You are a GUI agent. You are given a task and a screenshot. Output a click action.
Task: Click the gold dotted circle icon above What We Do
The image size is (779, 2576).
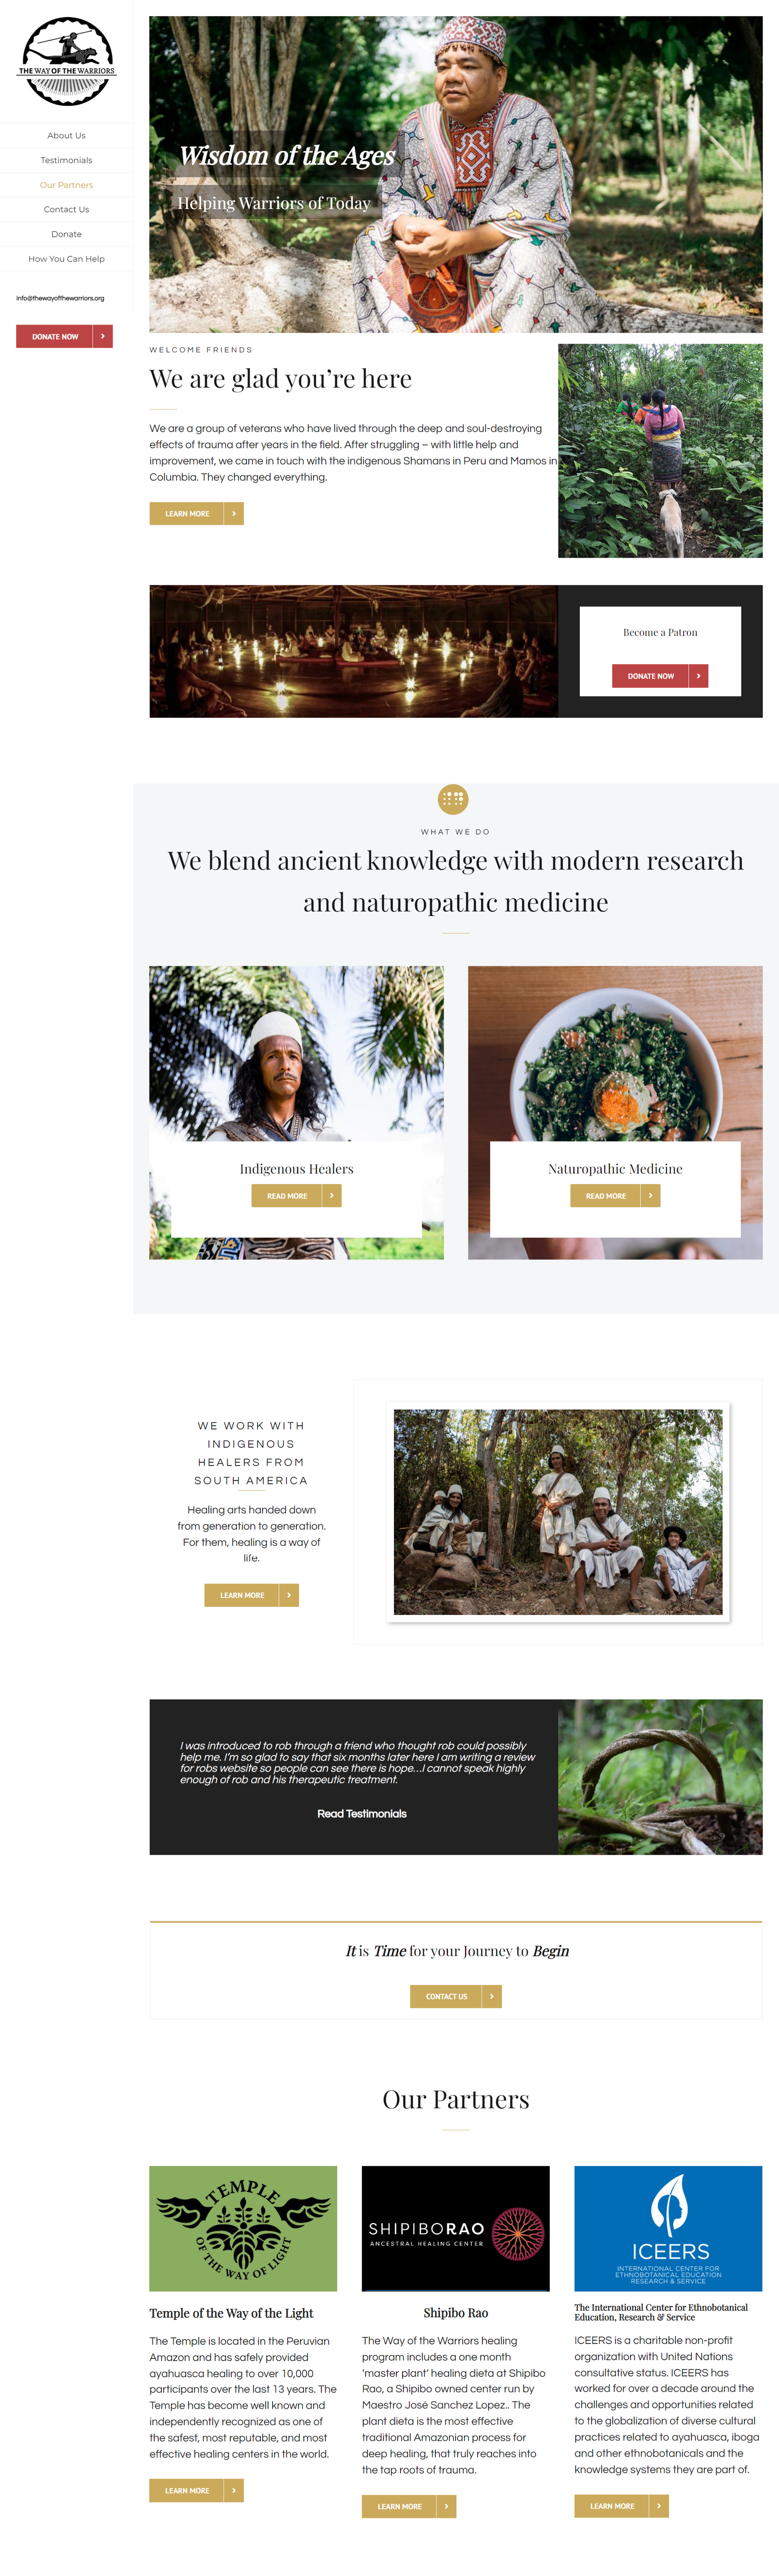pyautogui.click(x=453, y=799)
